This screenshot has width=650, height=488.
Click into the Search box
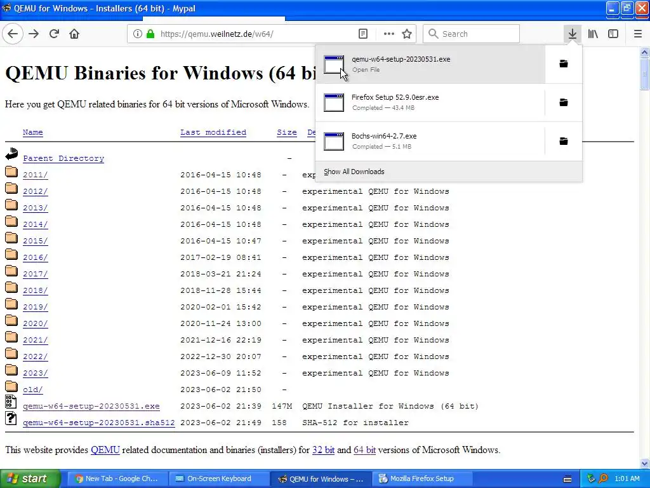coord(472,34)
